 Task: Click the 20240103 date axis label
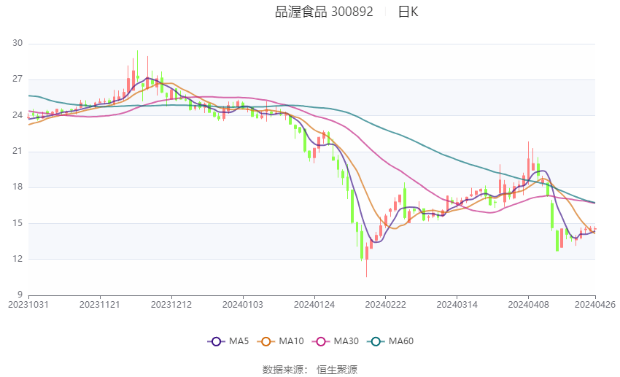coord(243,305)
